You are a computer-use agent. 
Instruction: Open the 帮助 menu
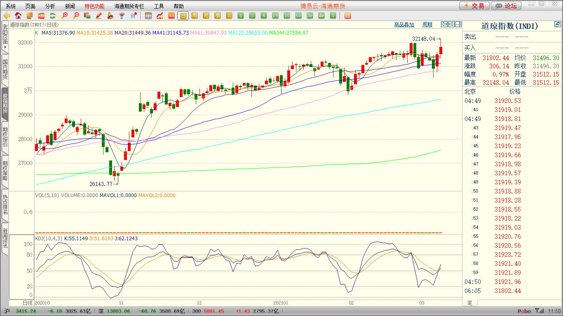click(x=179, y=6)
